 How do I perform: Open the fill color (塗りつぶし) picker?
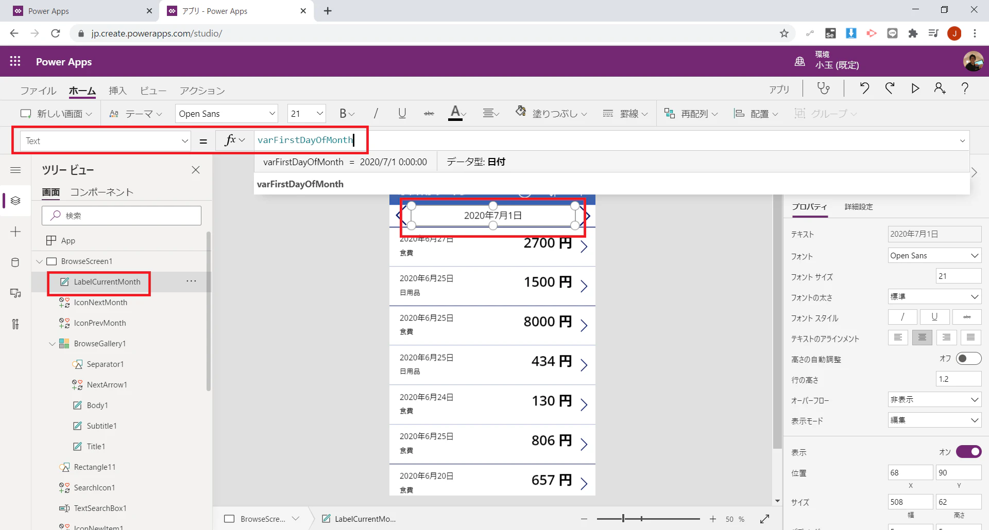(551, 113)
